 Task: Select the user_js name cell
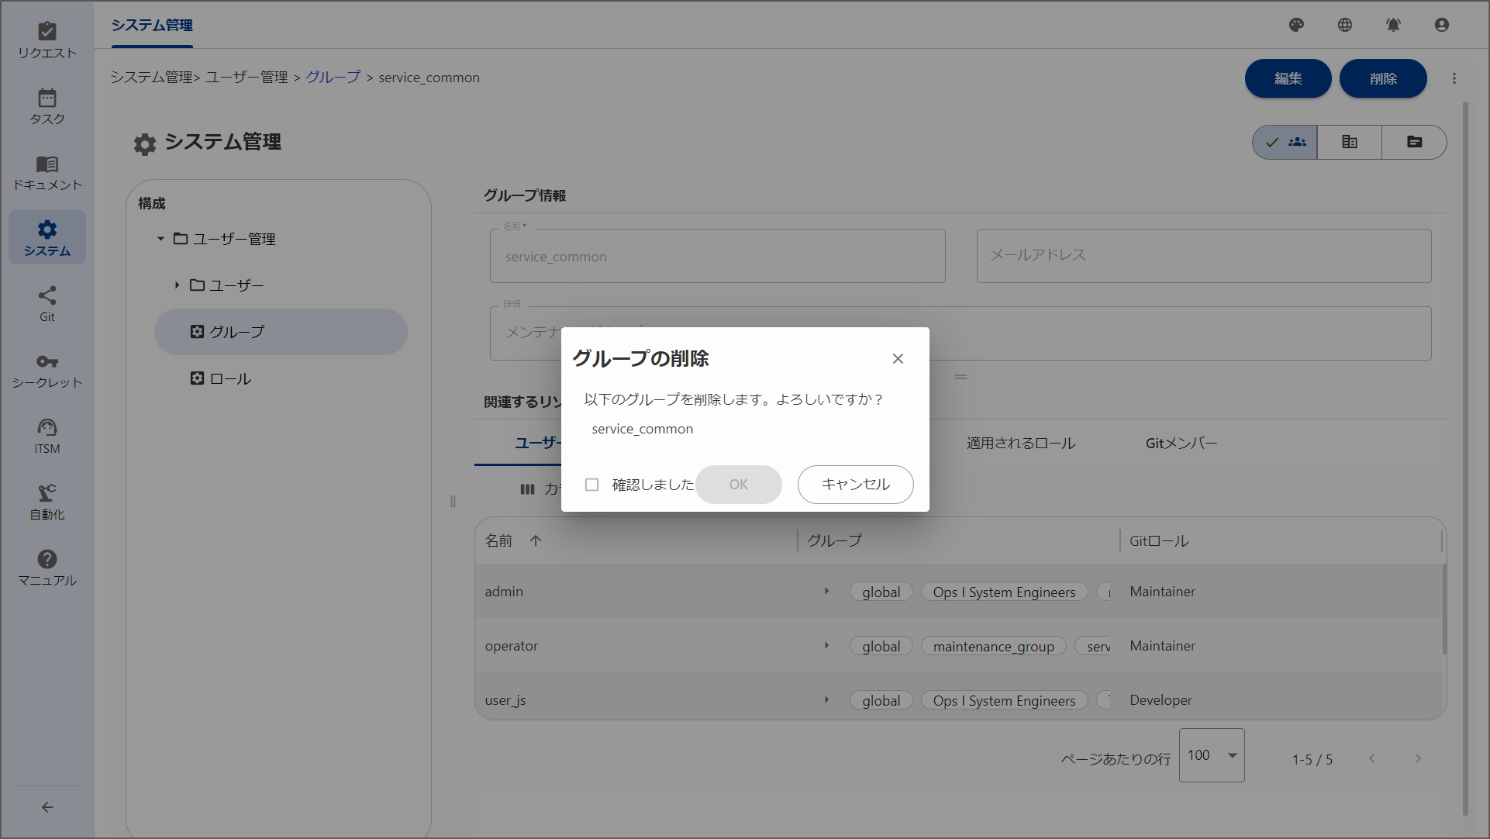tap(505, 700)
